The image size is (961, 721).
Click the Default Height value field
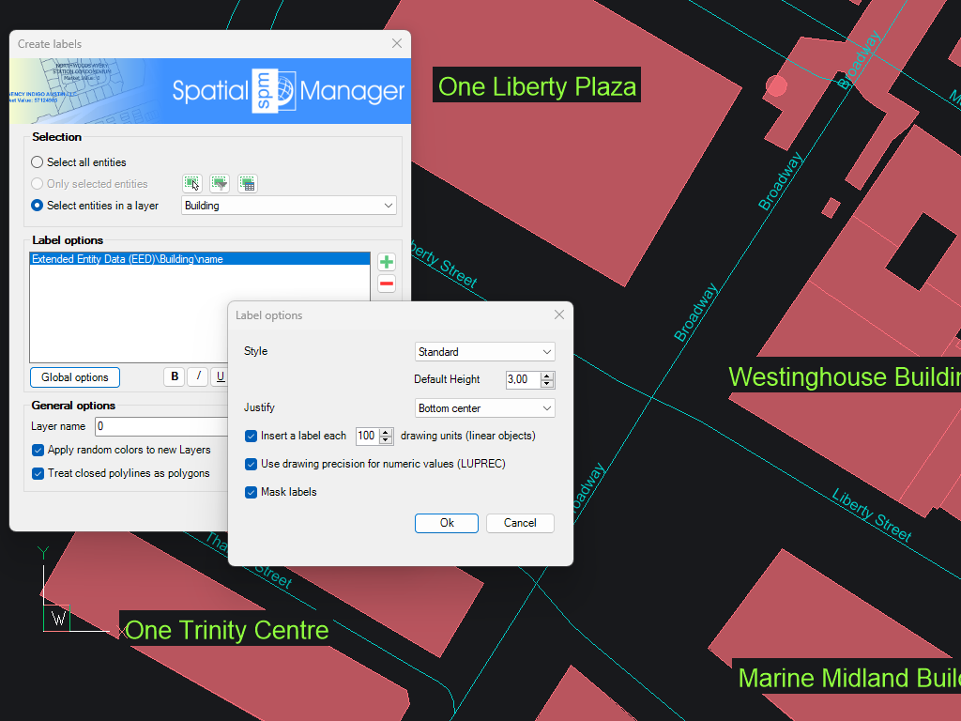[x=524, y=379]
